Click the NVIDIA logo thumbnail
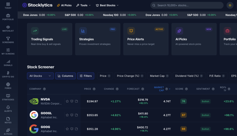The width and height of the screenshot is (237, 136). pos(34,101)
